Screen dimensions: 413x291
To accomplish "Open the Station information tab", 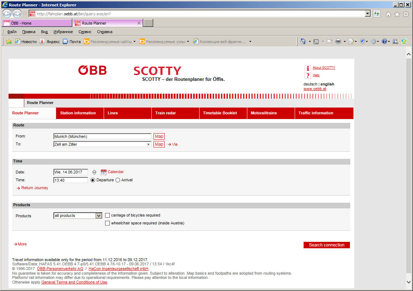I will 80,113.
